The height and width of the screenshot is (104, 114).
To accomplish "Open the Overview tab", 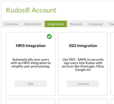I will (x=11, y=24).
